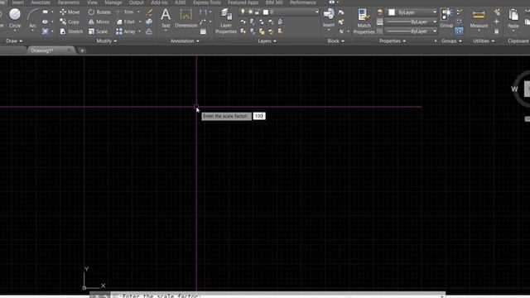This screenshot has height=298, width=530.
Task: Click the command line at bottom
Action: [x=277, y=296]
